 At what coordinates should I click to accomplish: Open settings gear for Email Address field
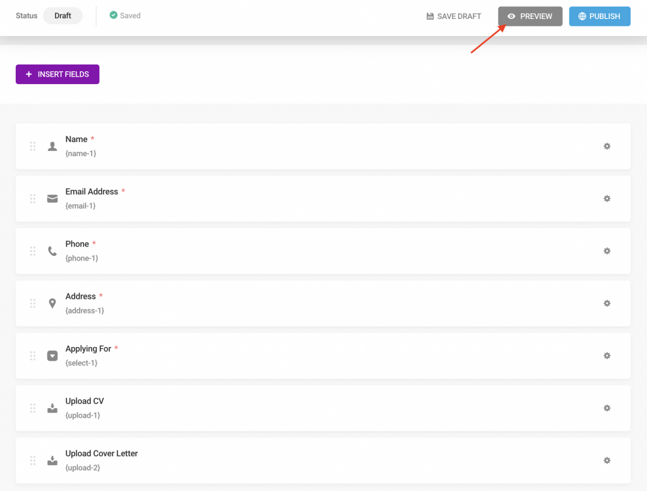(607, 198)
